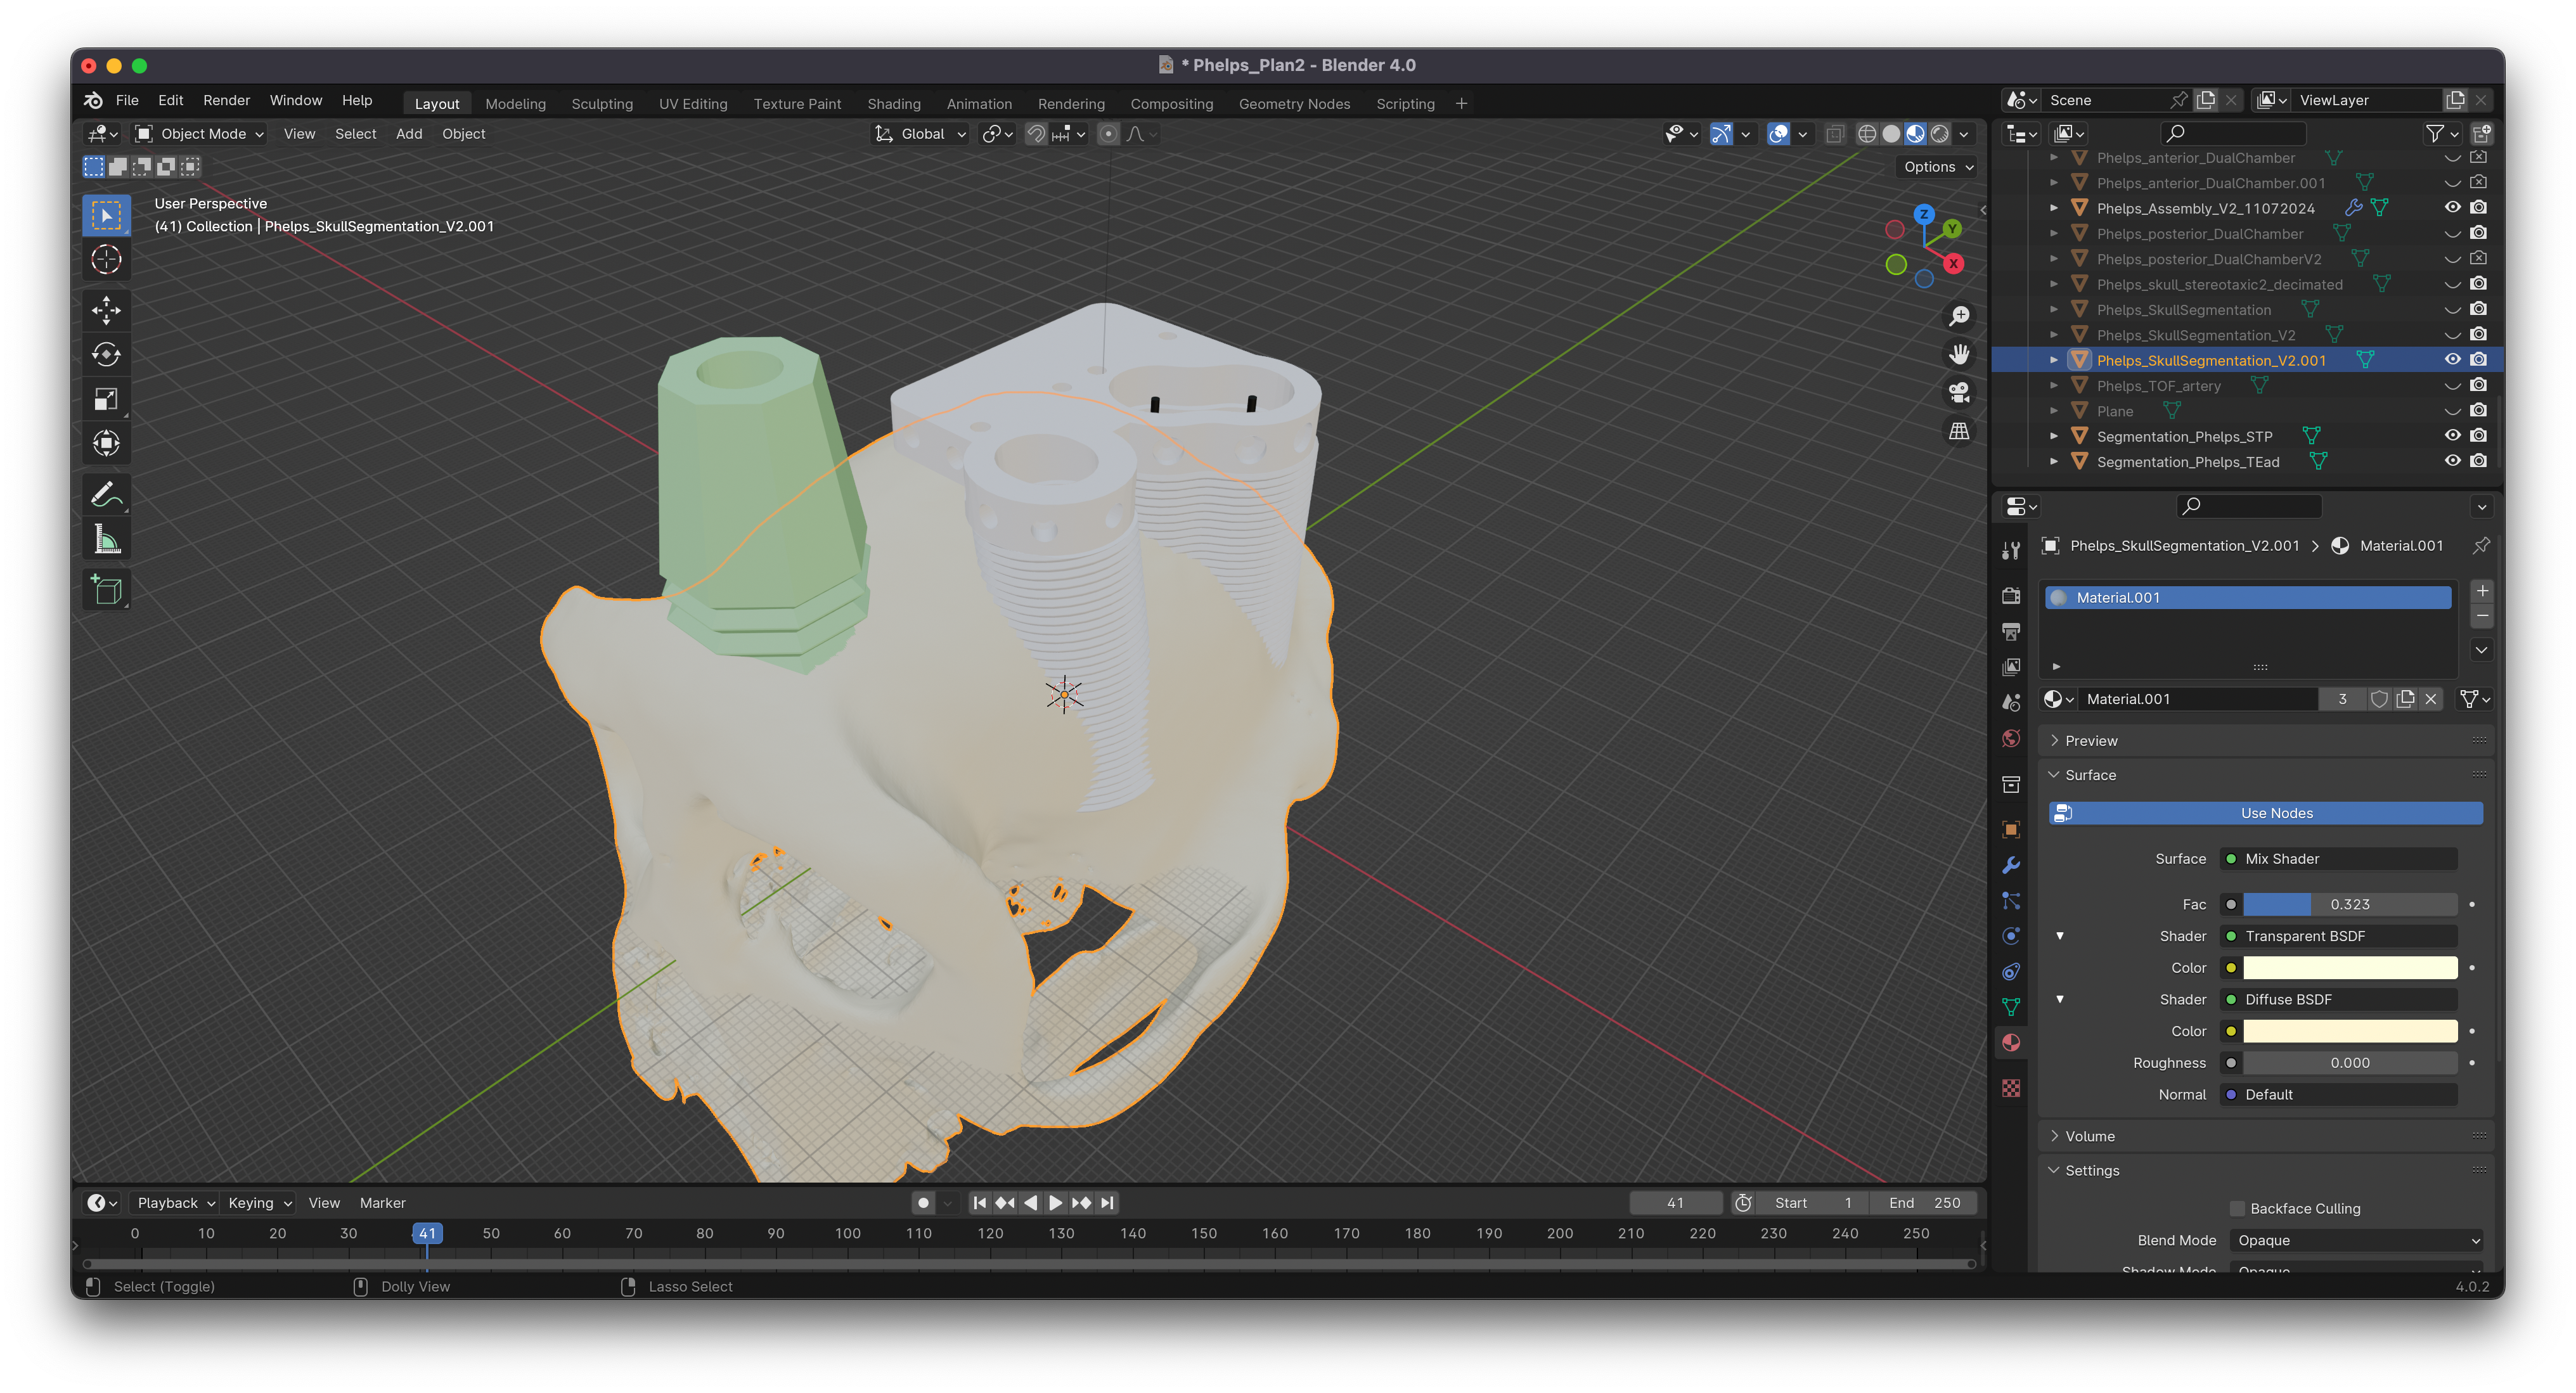
Task: Toggle proportional editing
Action: pos(1108,134)
